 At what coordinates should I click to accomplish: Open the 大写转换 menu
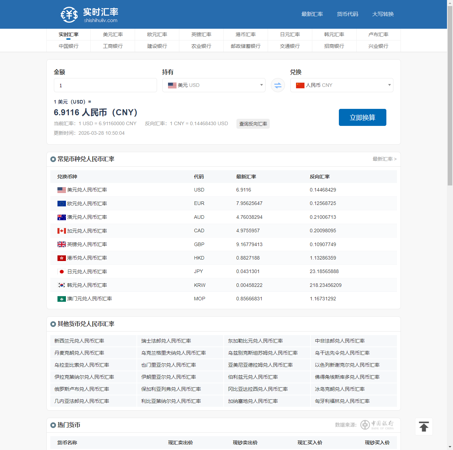coord(383,14)
